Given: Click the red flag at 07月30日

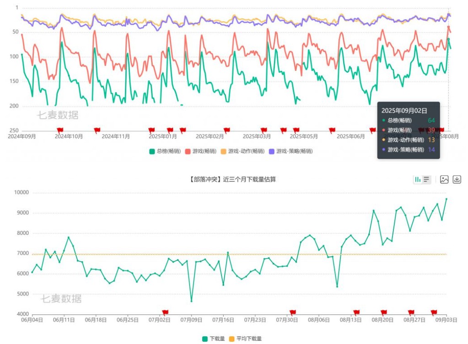Looking at the screenshot, I should [x=293, y=312].
